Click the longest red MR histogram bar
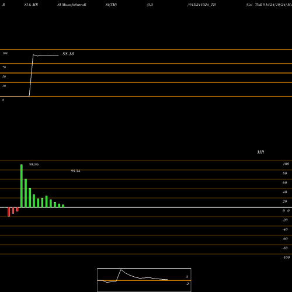292x292 pixels. (x=9, y=212)
